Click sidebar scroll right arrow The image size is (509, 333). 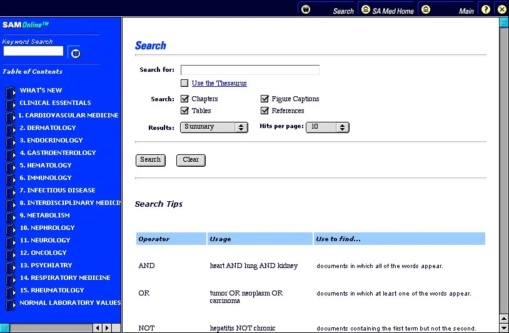click(107, 328)
